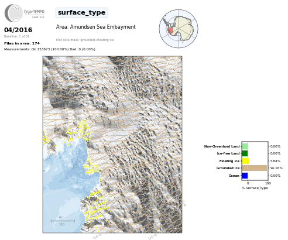This screenshot has height=240, width=288.
Task: Click the Antarctica locator inset map
Action: click(179, 29)
